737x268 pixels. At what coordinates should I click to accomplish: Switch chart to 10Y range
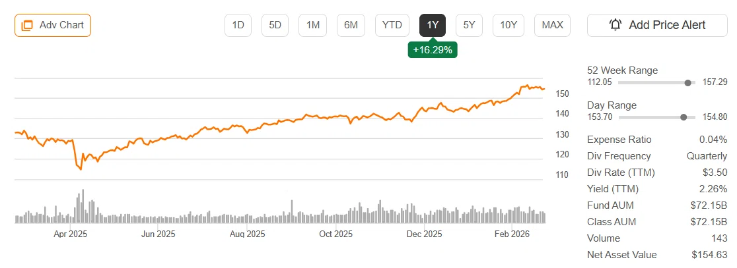pyautogui.click(x=509, y=25)
